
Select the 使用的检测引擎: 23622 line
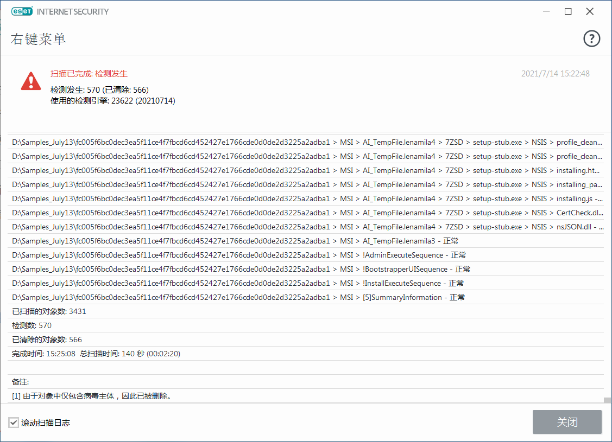[113, 101]
